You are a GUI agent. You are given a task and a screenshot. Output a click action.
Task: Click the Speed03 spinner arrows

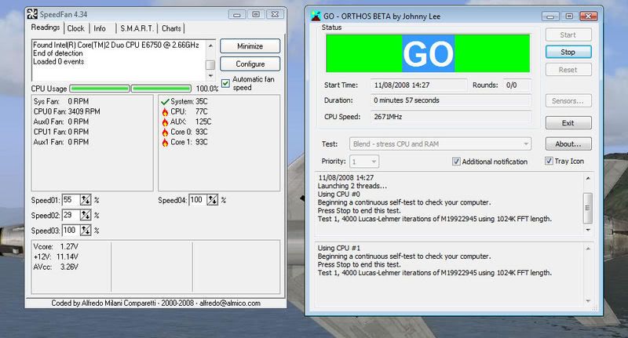tap(86, 231)
